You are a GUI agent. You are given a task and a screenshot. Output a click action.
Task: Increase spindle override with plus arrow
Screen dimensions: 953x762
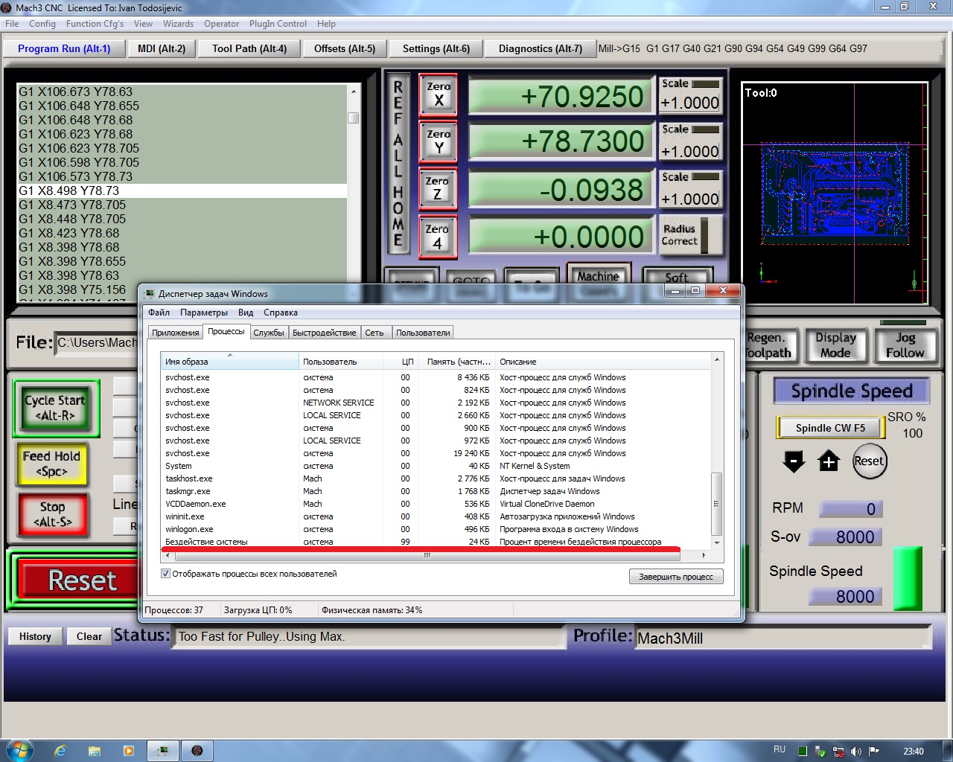[x=829, y=461]
